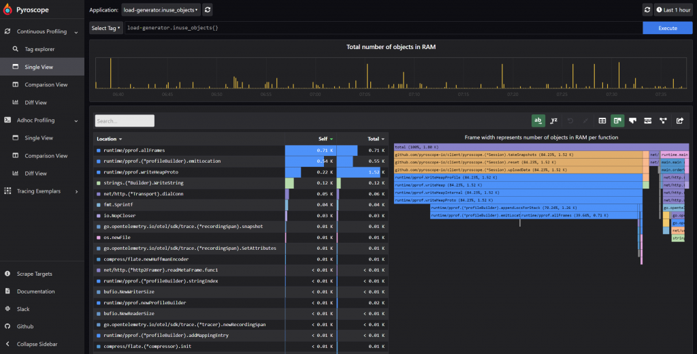Open the Select Tag dropdown

click(x=106, y=28)
